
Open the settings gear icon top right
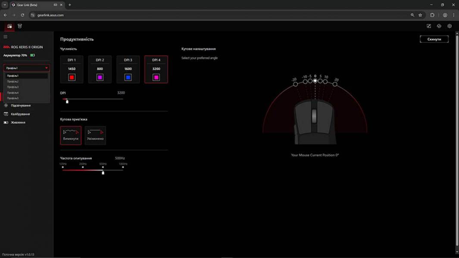(450, 26)
